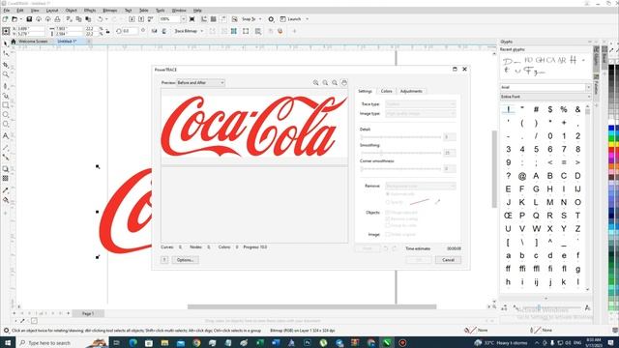Select the Ellipse tool in toolbox
This screenshot has height=348, width=619.
(x=6, y=115)
